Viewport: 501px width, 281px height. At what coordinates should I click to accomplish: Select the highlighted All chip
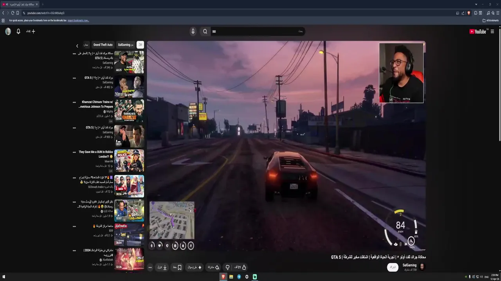tap(140, 45)
